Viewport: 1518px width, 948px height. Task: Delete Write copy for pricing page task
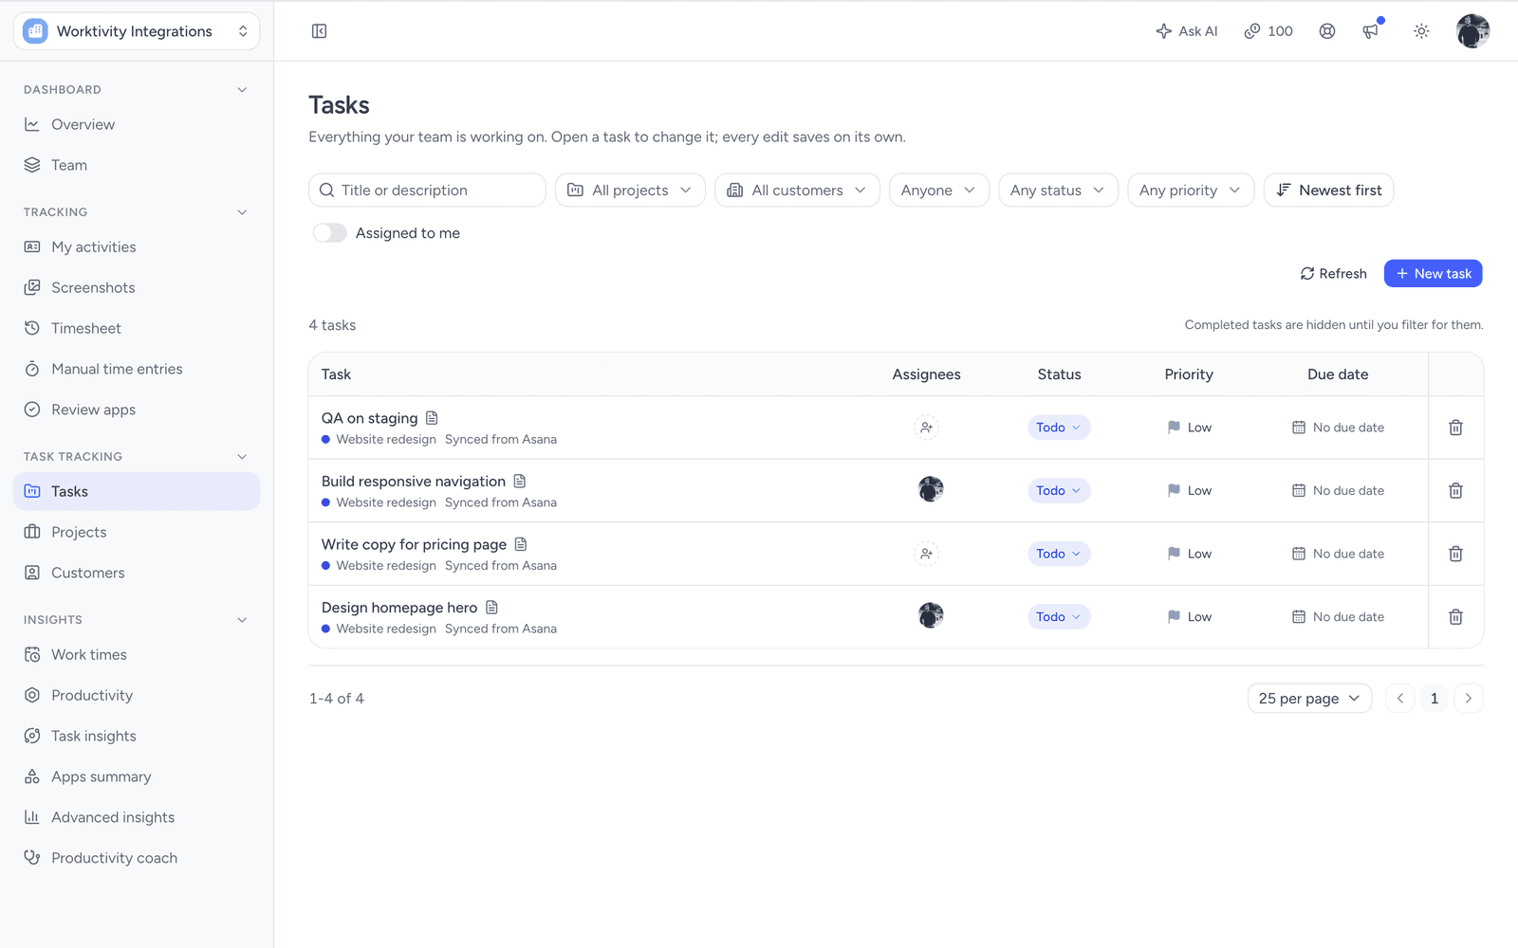[x=1455, y=554]
